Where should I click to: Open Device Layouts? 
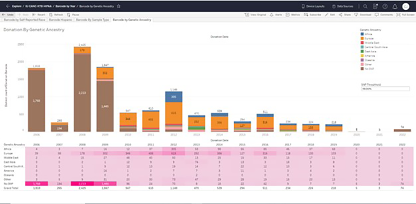313,6
